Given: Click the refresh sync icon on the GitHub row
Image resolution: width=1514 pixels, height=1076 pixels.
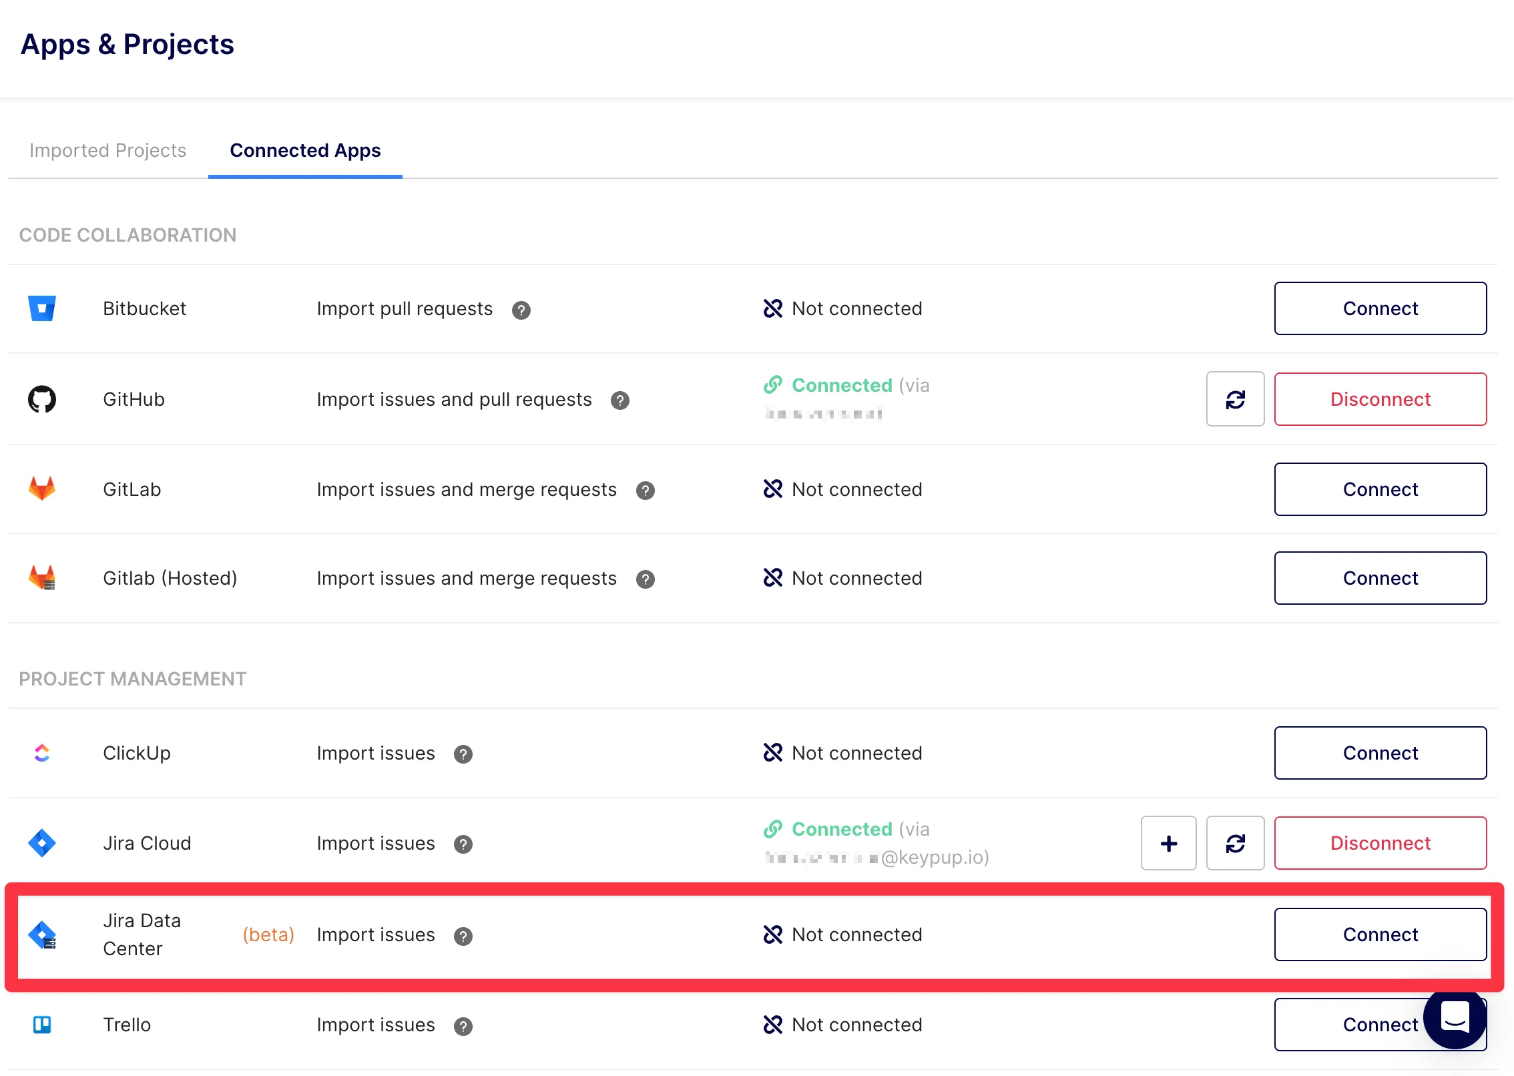Looking at the screenshot, I should 1235,399.
